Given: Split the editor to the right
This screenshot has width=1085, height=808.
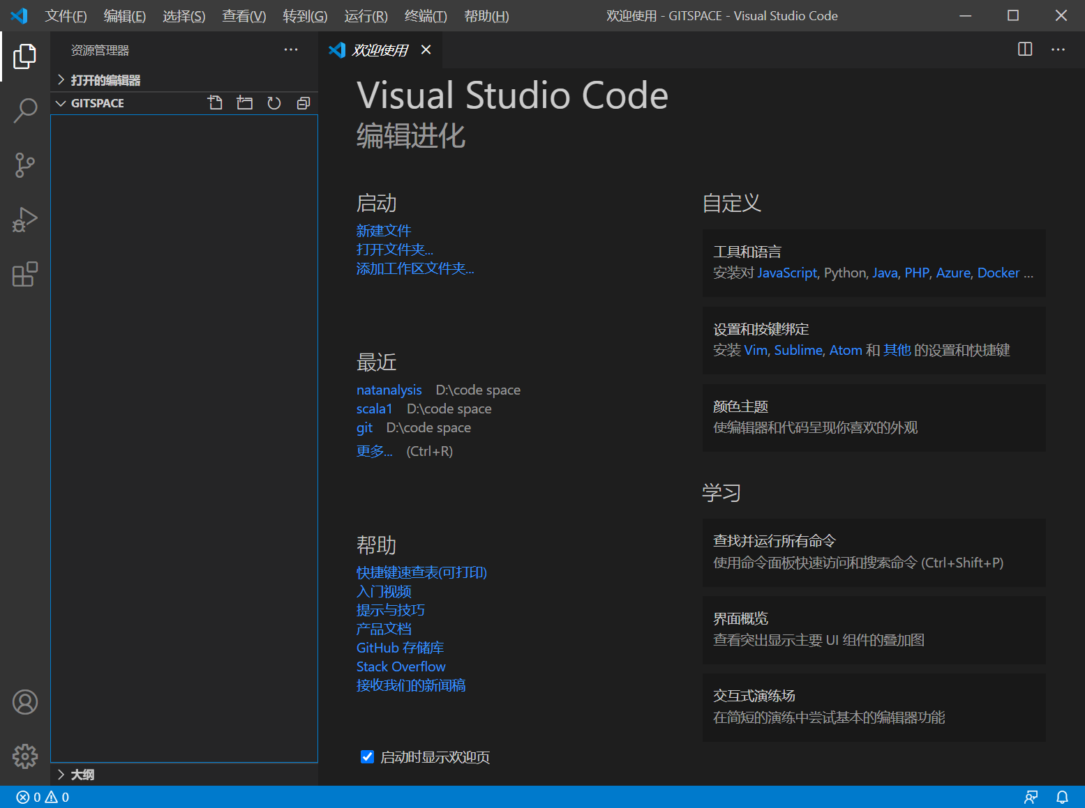Looking at the screenshot, I should point(1025,49).
